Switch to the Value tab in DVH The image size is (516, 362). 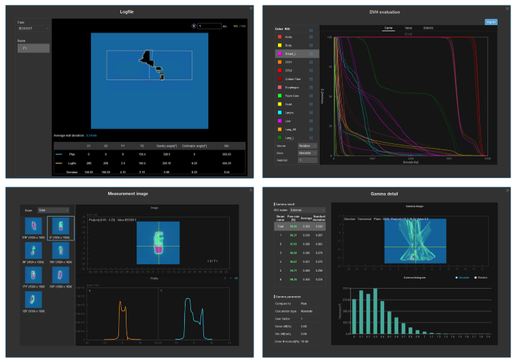click(x=408, y=29)
